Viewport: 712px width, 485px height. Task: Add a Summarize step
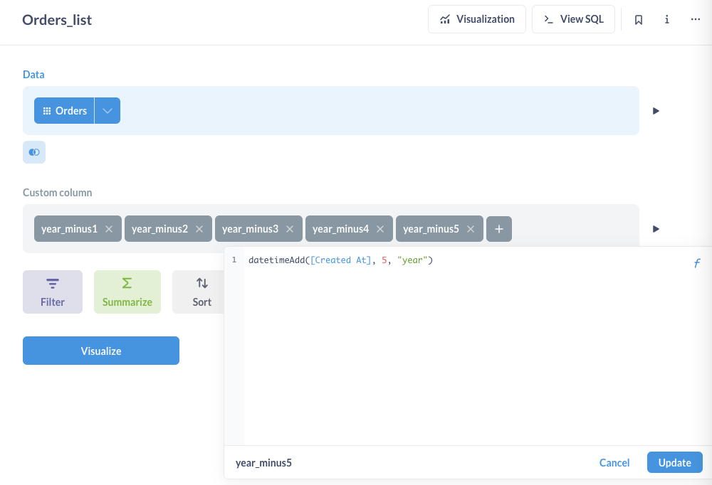click(127, 292)
